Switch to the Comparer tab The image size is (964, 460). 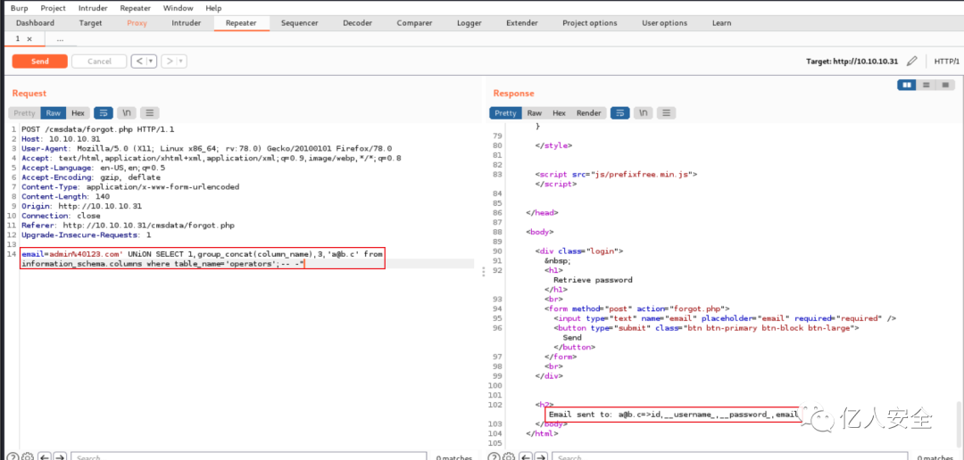pyautogui.click(x=414, y=22)
